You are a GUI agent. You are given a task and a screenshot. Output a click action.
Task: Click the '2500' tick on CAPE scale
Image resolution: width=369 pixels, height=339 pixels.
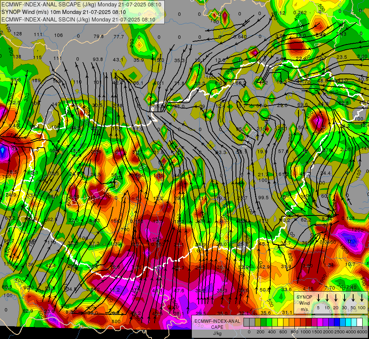[x=339, y=332]
